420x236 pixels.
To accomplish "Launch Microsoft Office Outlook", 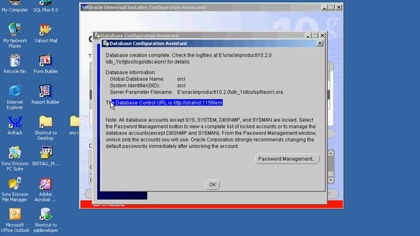I will (14, 220).
